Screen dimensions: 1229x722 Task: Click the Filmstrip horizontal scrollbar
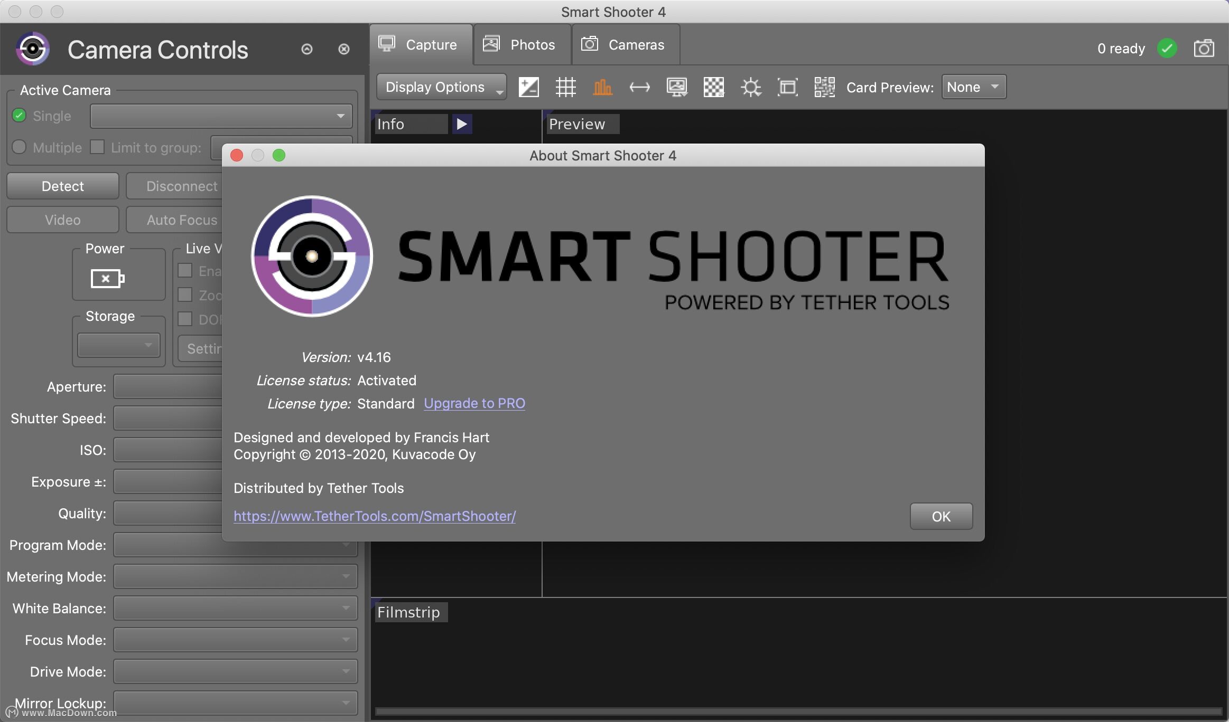click(799, 711)
